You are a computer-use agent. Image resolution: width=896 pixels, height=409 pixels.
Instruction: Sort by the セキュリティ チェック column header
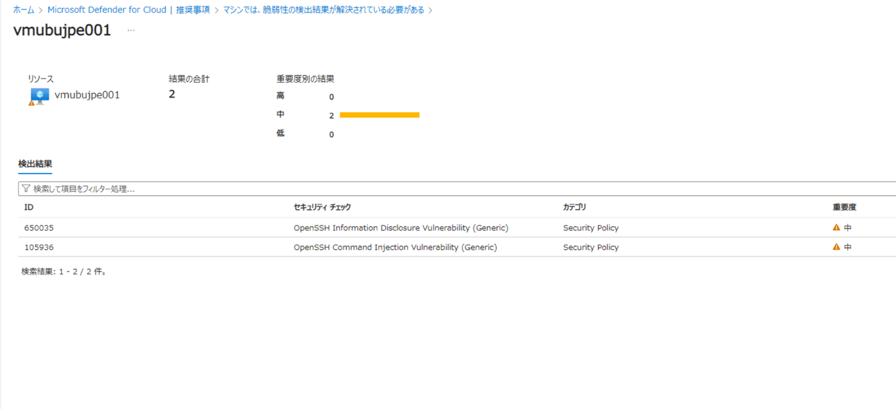(x=322, y=207)
